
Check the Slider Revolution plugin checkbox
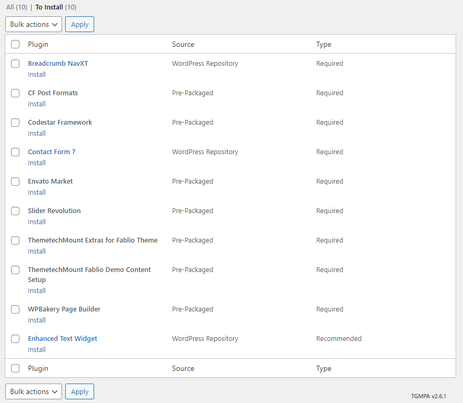point(15,211)
